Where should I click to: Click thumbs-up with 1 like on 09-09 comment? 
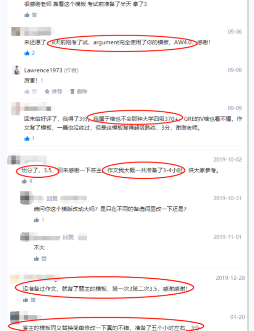pyautogui.click(x=29, y=138)
